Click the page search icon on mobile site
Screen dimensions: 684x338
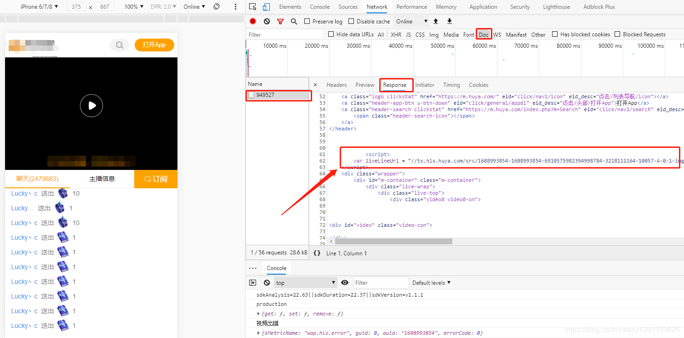click(120, 45)
